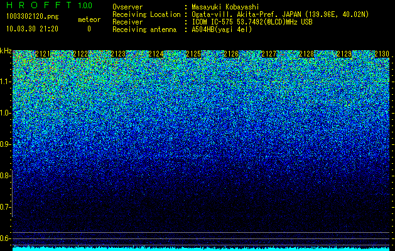
Task: Click the 2122 time marker
Action: 80,54
